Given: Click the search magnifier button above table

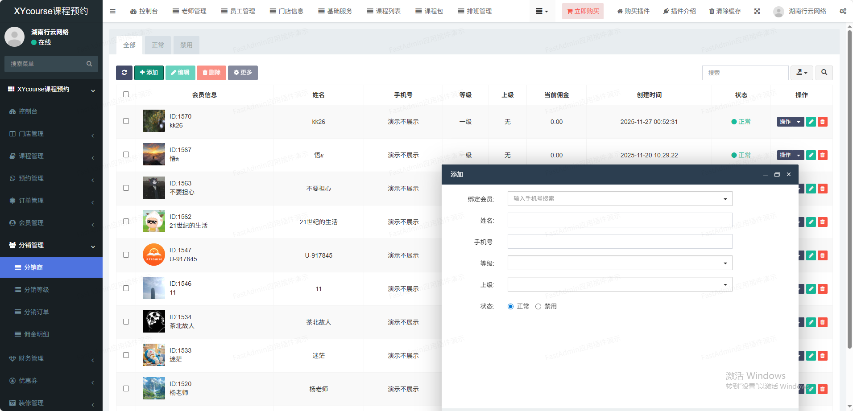Looking at the screenshot, I should pyautogui.click(x=824, y=73).
